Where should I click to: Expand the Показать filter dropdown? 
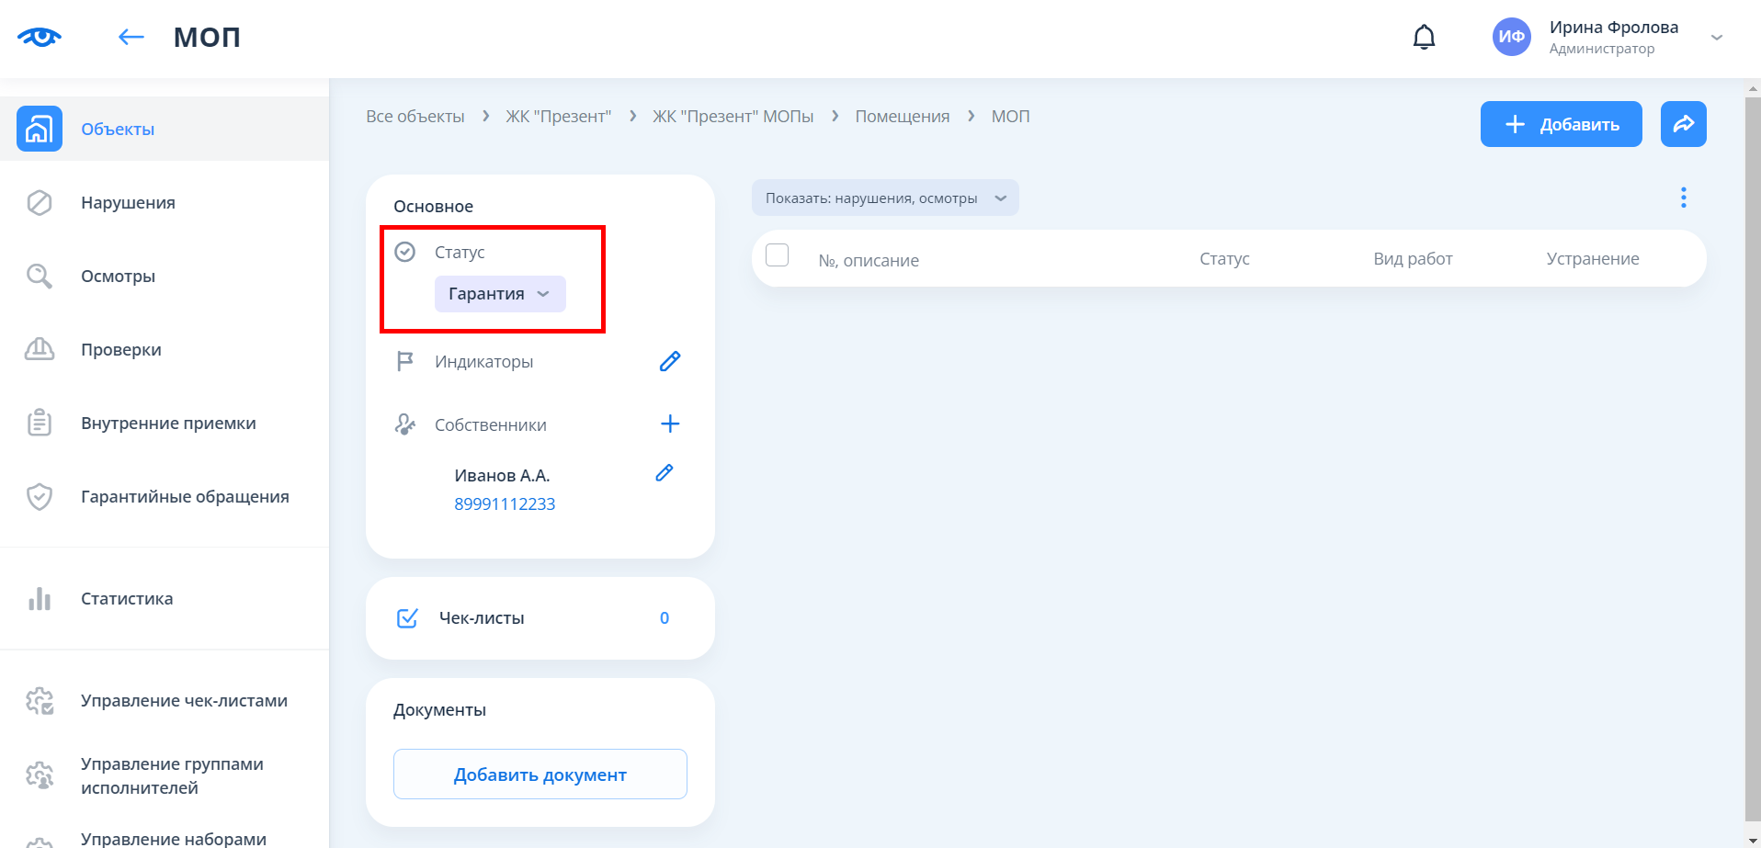point(884,198)
